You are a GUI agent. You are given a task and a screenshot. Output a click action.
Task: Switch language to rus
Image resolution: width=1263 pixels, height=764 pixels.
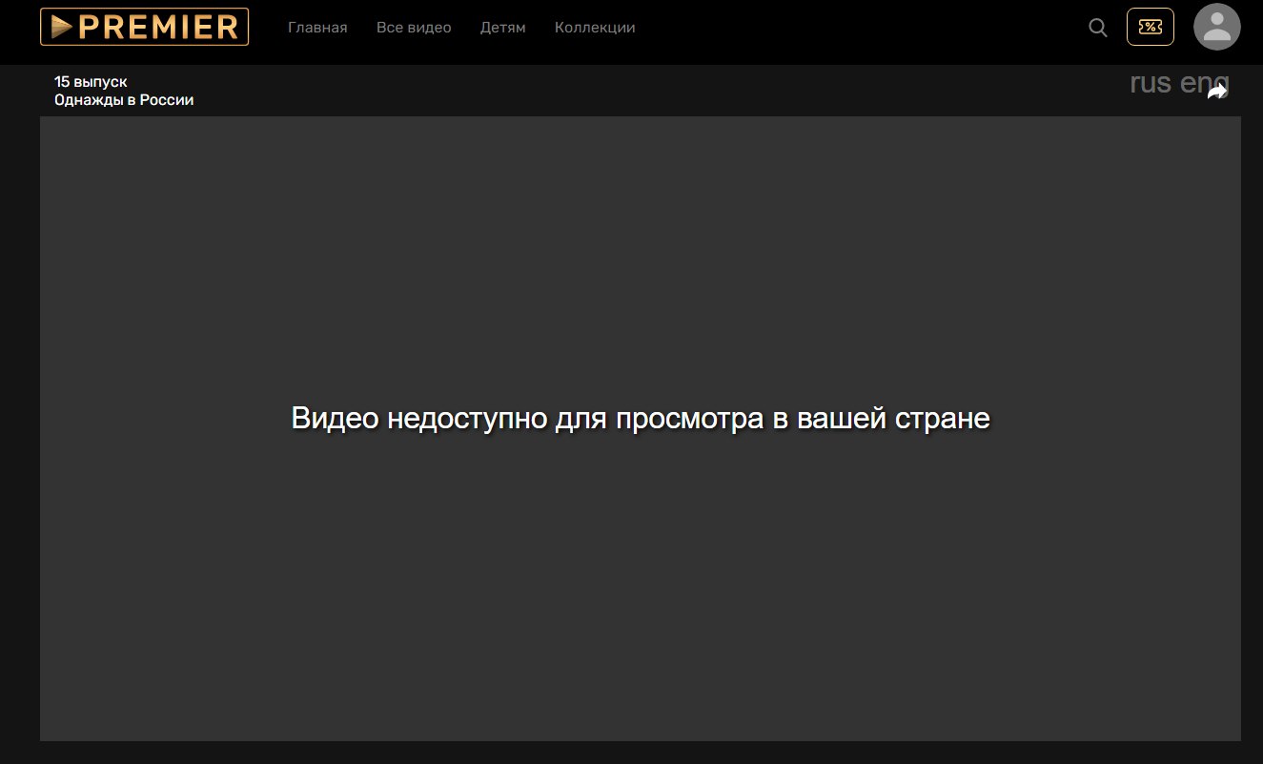(1151, 83)
